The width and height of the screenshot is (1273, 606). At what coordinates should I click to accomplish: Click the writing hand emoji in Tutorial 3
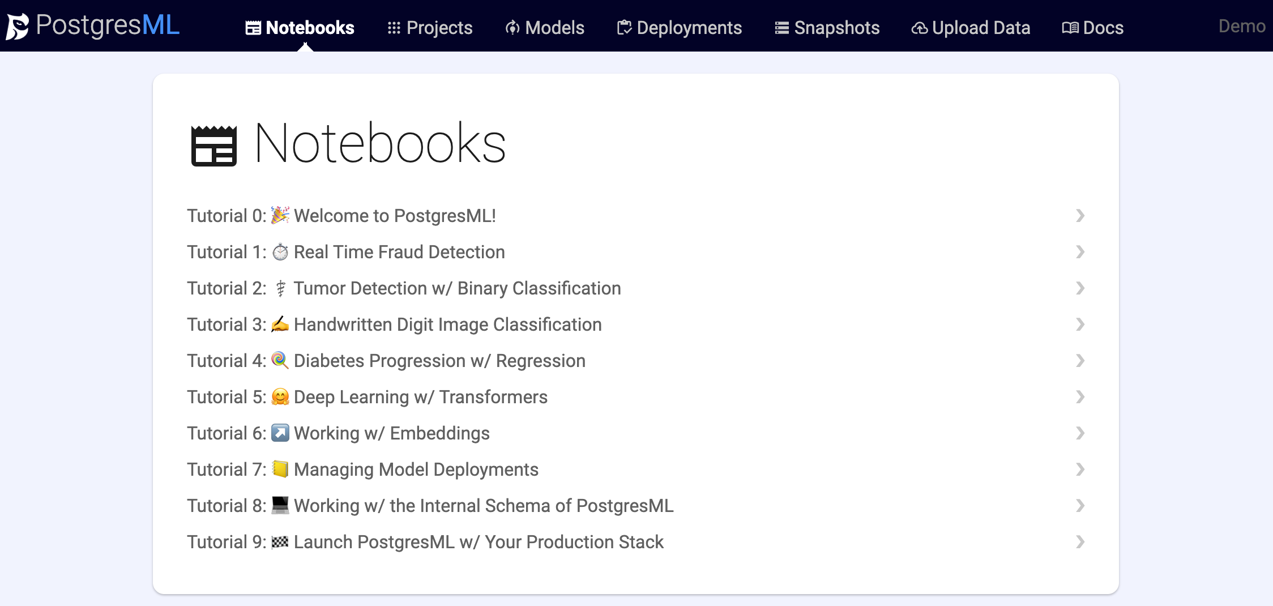[280, 324]
